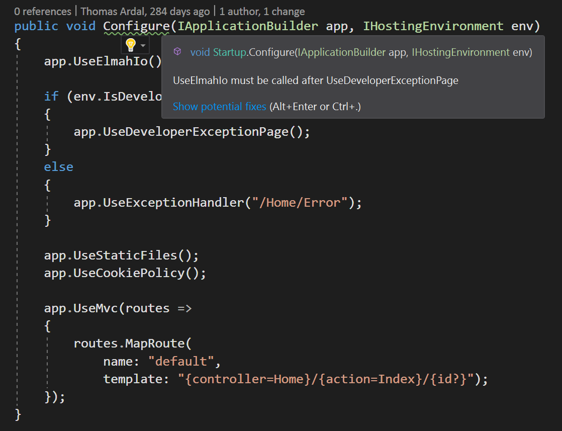Place the cursor on the app.UseCookiePolicy line

(x=125, y=273)
